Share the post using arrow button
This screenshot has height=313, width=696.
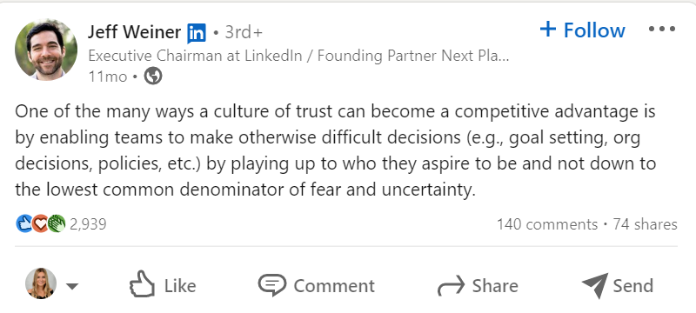(x=478, y=285)
